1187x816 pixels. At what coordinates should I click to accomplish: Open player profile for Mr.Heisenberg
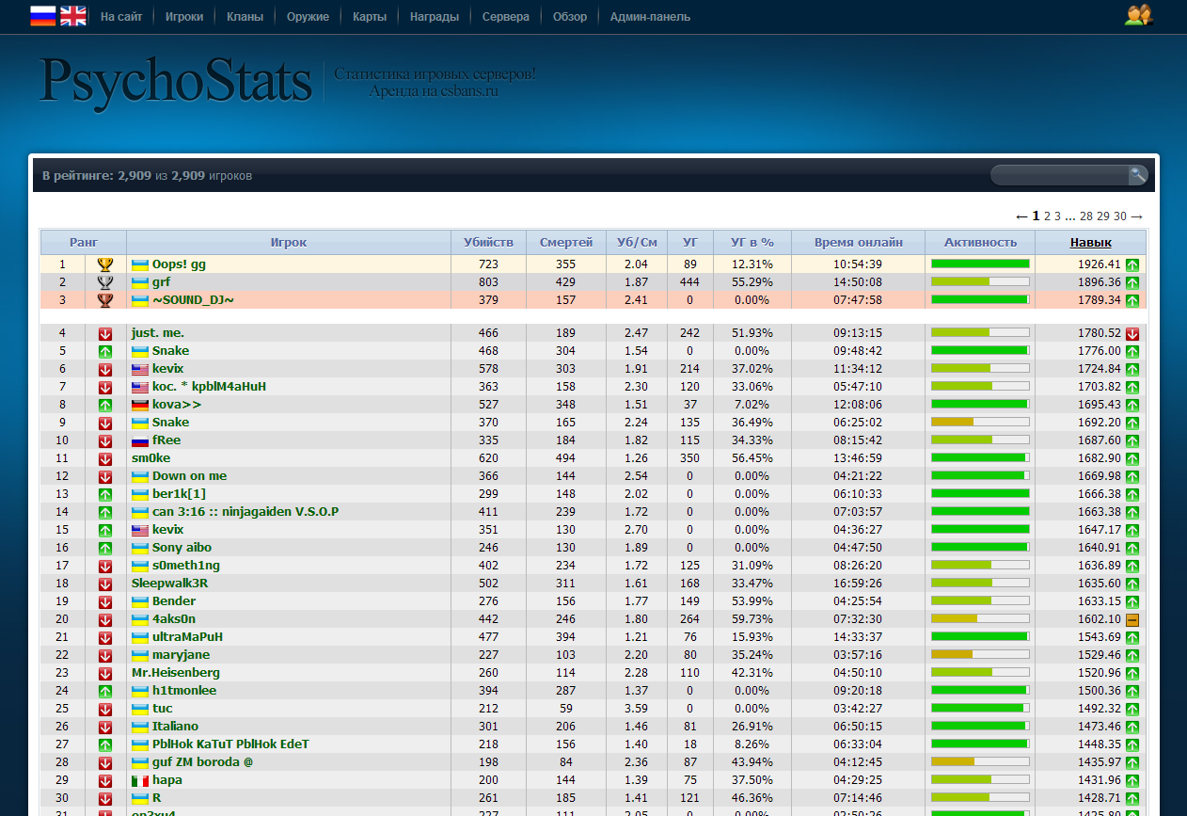[x=176, y=673]
